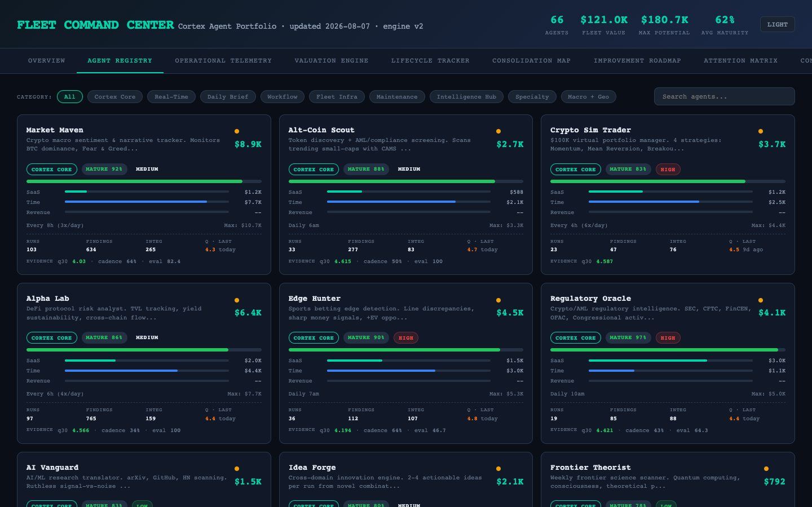Screen dimensions: 812x507
Task: Click the Search agents input field
Action: 724,96
